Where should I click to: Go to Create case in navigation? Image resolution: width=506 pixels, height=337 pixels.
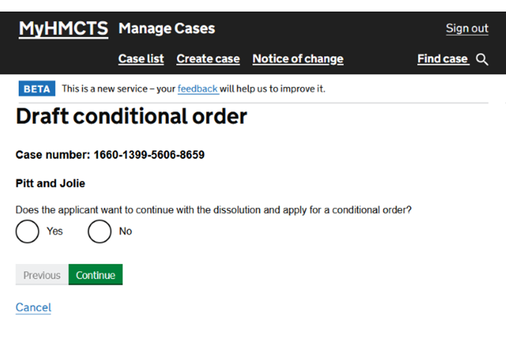pyautogui.click(x=208, y=59)
